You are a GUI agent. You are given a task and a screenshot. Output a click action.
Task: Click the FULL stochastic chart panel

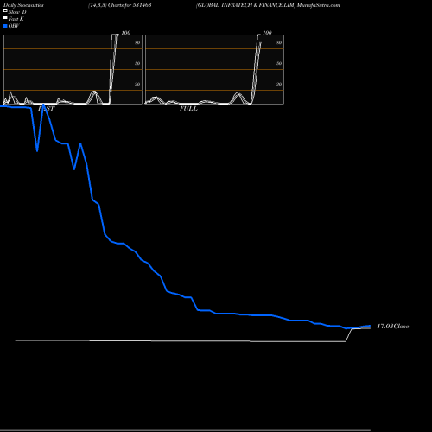point(214,69)
